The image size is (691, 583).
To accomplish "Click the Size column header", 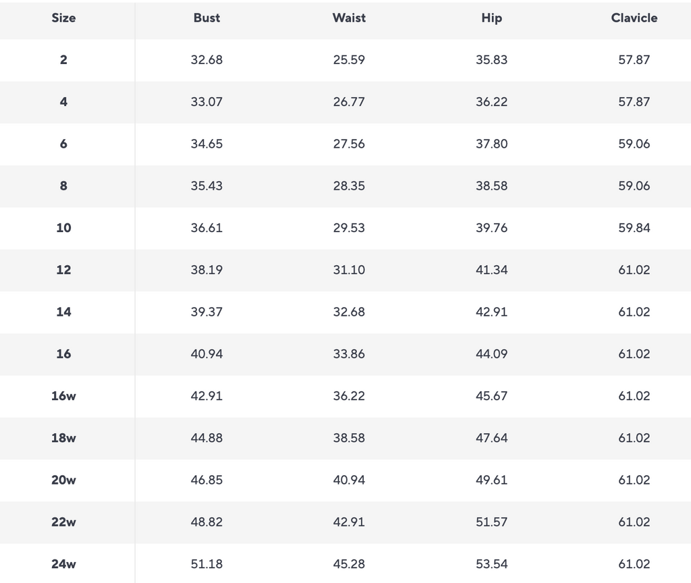I will 63,18.
